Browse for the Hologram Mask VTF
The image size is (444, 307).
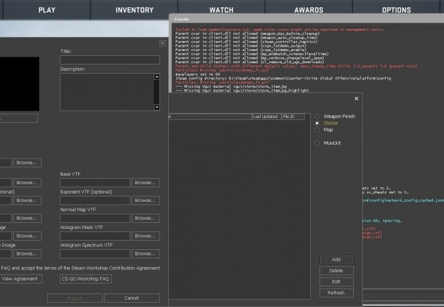pyautogui.click(x=145, y=236)
